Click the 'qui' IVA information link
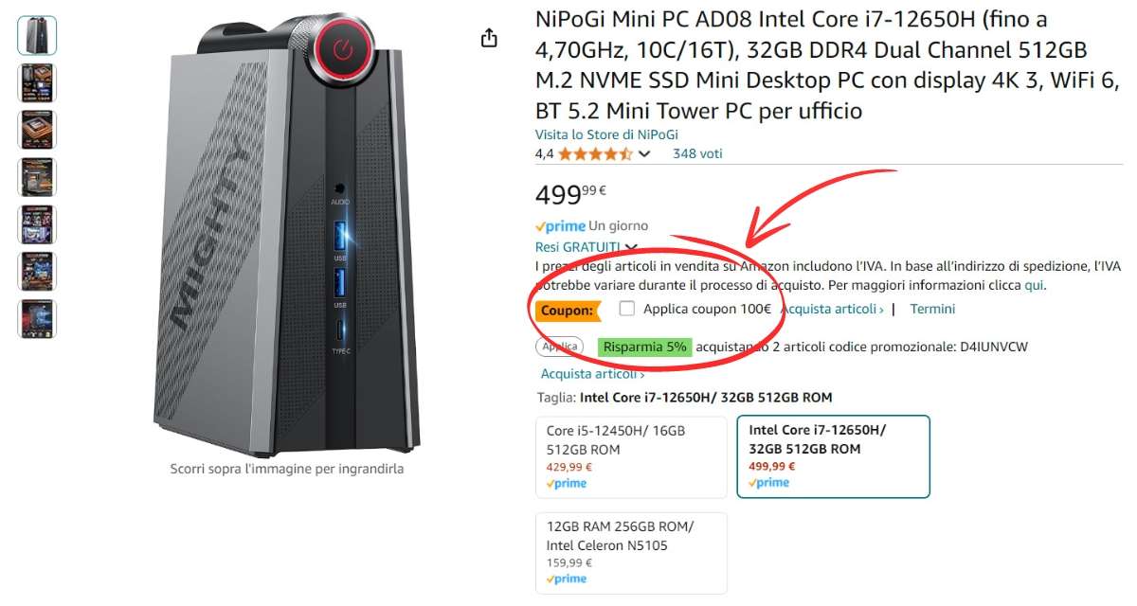Image resolution: width=1137 pixels, height=606 pixels. click(x=1035, y=285)
